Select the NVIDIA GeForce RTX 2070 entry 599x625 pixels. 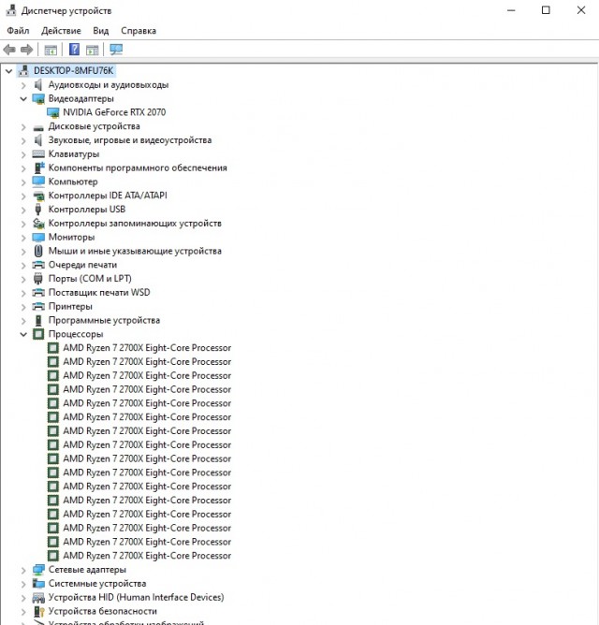(114, 112)
